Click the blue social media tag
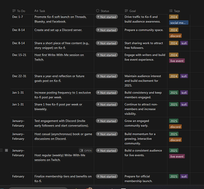This screenshot has height=189, width=204. (x=178, y=23)
